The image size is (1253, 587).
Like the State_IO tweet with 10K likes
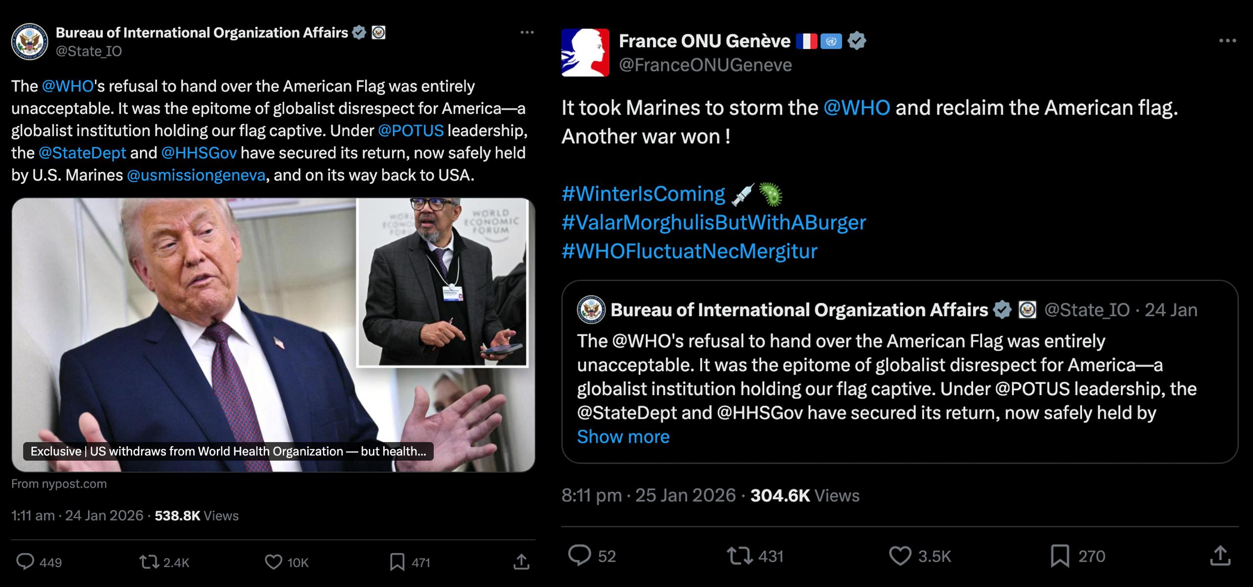[x=274, y=562]
